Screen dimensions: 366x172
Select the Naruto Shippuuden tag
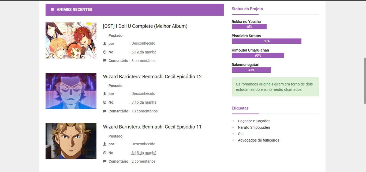tap(254, 127)
